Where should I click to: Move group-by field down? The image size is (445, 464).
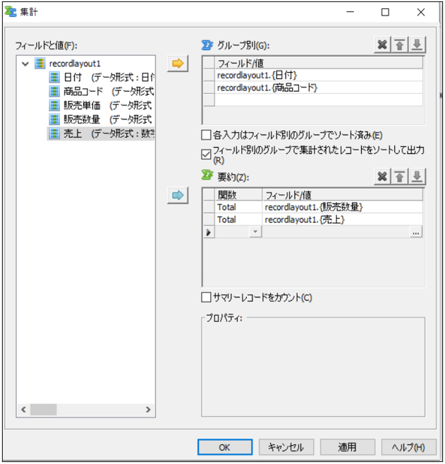tap(417, 45)
